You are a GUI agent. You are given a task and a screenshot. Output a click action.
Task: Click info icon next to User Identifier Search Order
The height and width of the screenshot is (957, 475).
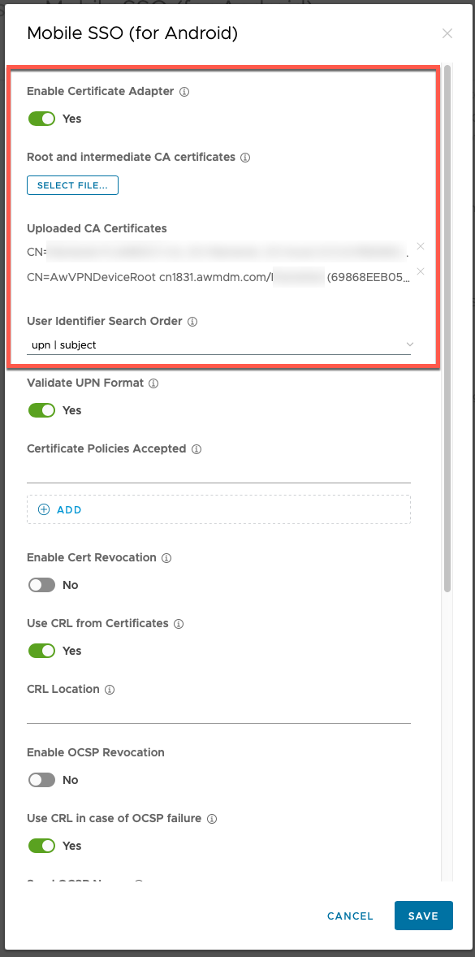pyautogui.click(x=192, y=322)
